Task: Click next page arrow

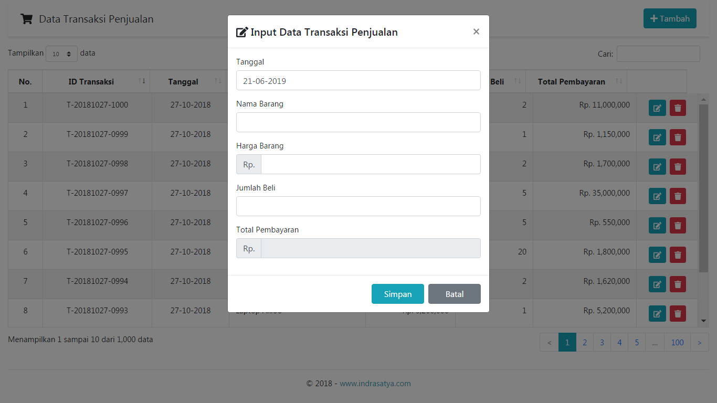Action: pos(699,342)
